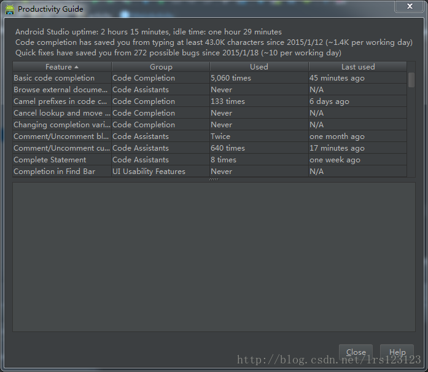Click the Help button
Viewport: 428px width, 372px height.
pos(397,352)
